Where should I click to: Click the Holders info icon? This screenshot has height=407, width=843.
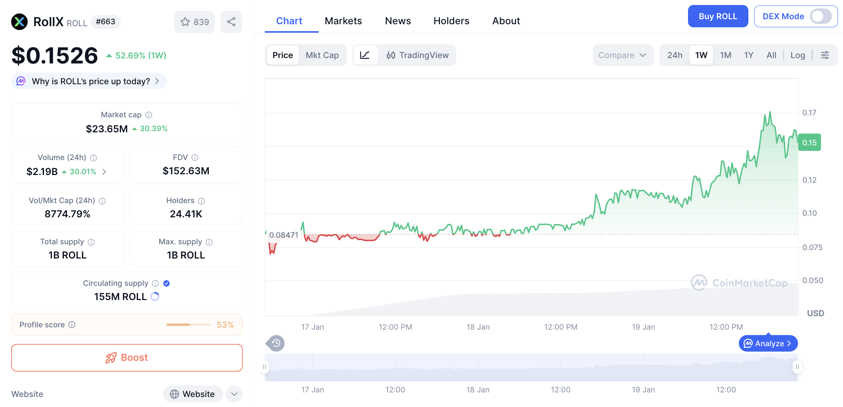click(x=202, y=201)
